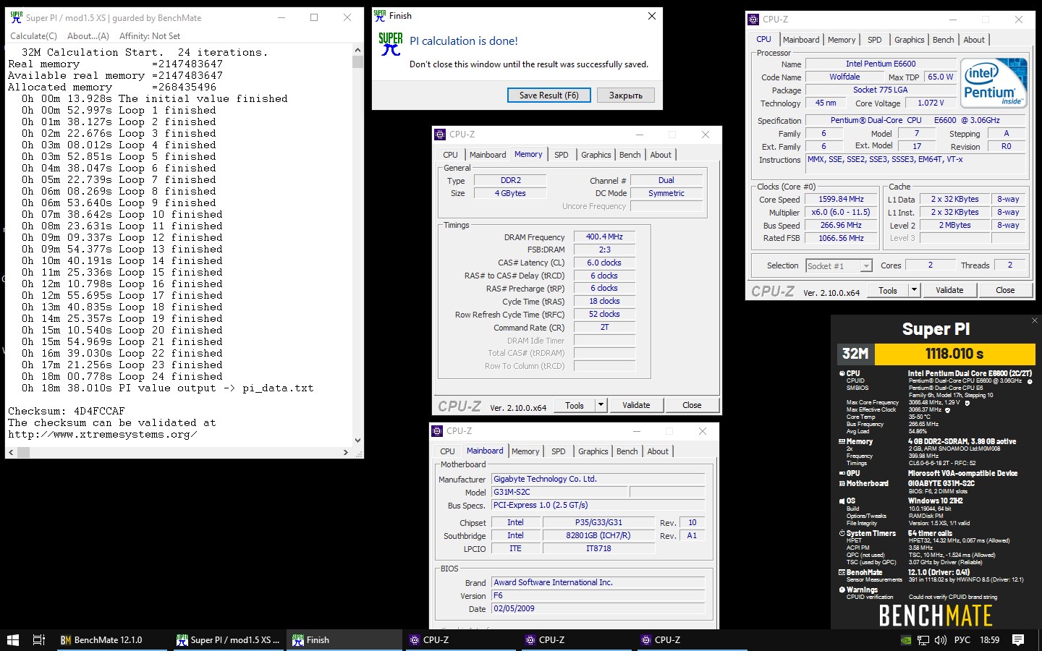Click the Warnings exclamation icon
The height and width of the screenshot is (651, 1042).
842,590
